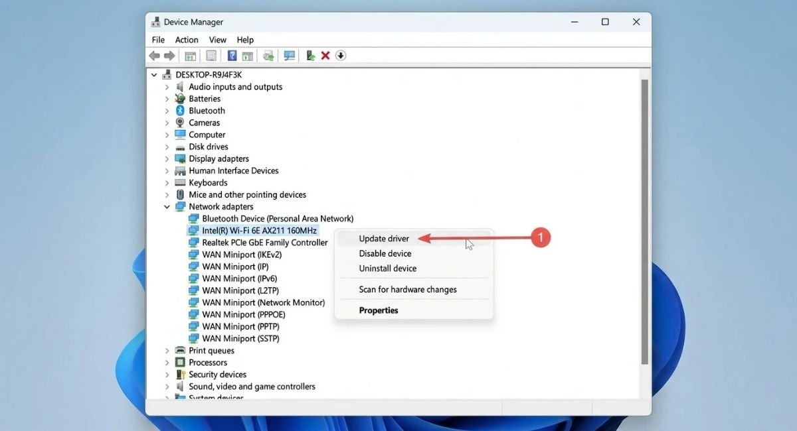The image size is (797, 431).
Task: Click the gear update-driver toolbar icon
Action: [268, 56]
